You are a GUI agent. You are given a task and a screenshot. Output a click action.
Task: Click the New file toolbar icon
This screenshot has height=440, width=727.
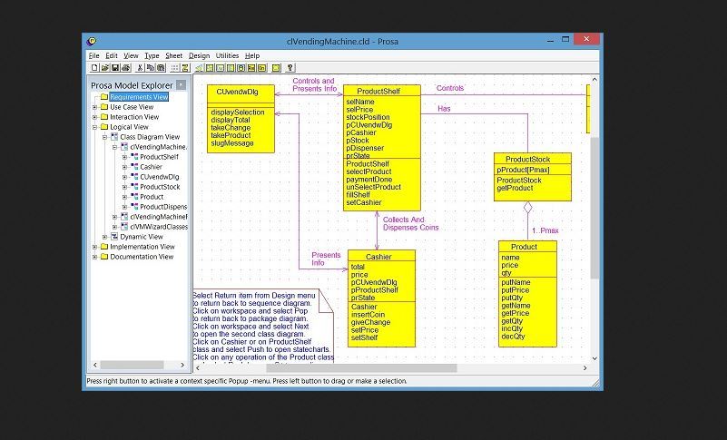[94, 68]
